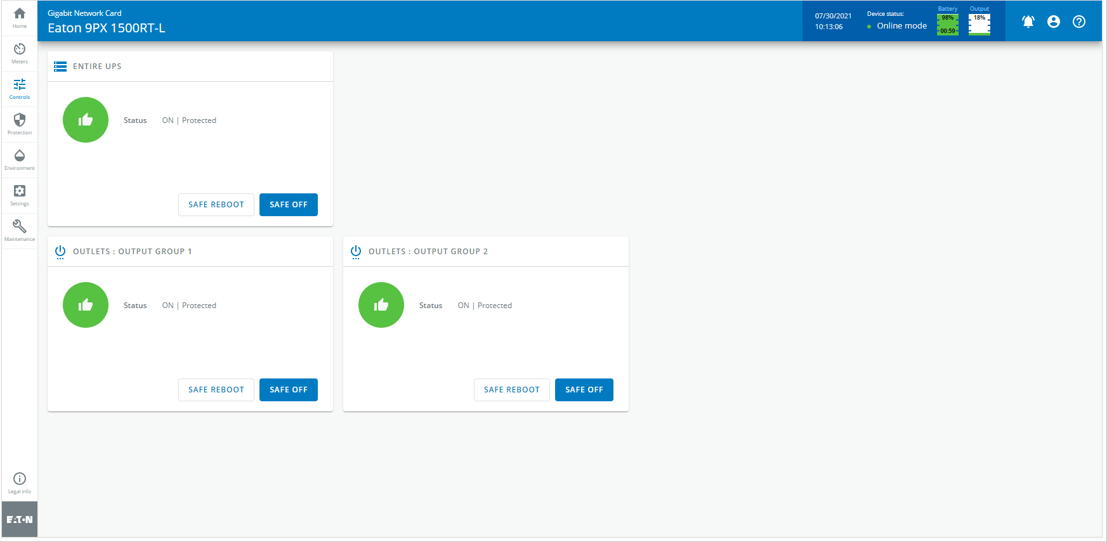
Task: Click the Device status: label in header
Action: point(886,14)
